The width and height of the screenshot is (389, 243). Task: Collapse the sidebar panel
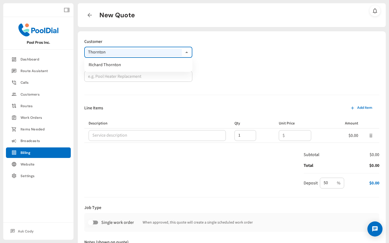tap(66, 10)
